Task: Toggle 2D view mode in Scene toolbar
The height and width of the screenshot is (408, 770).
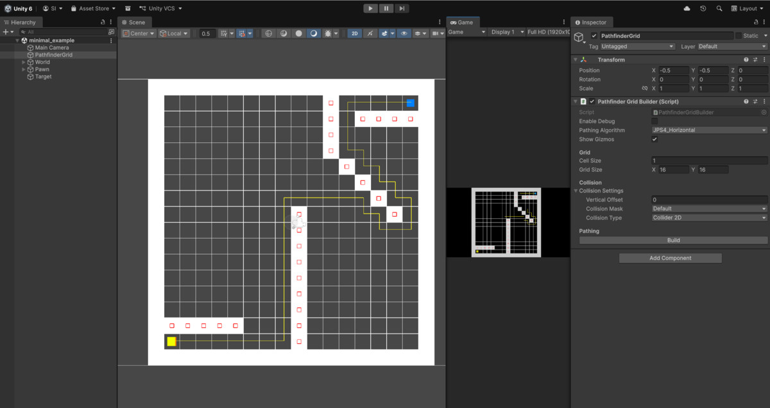Action: (x=354, y=33)
